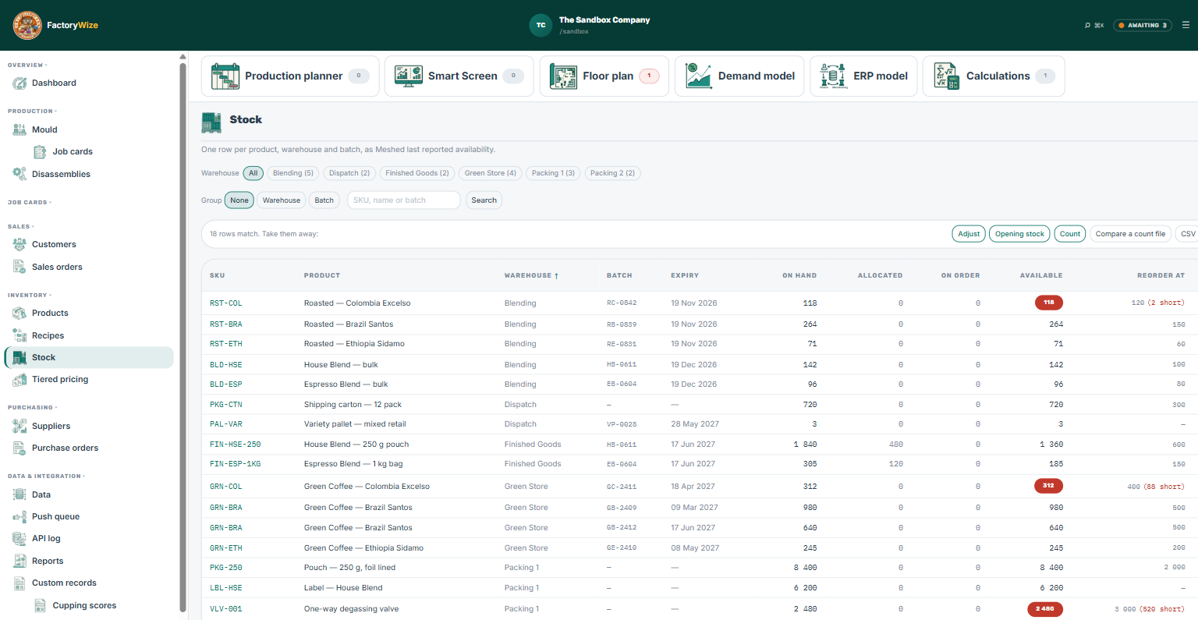Click the Floor plan icon
Viewport: 1198px width, 620px height.
(x=563, y=76)
